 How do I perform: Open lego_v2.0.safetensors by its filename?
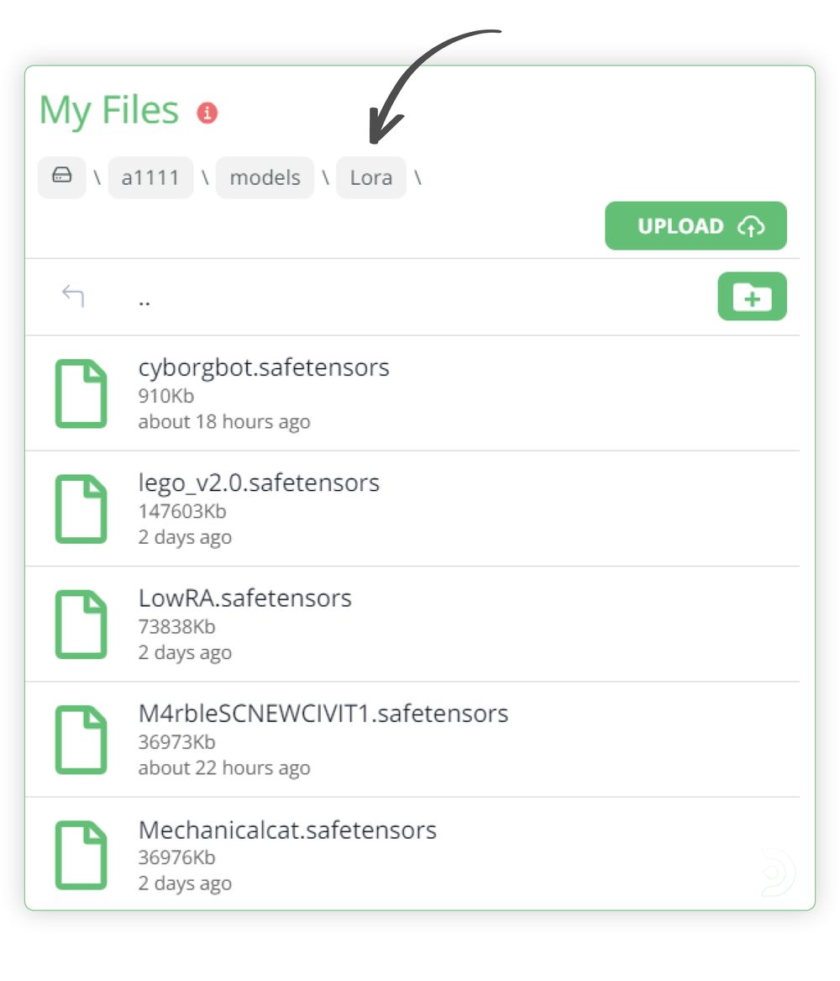259,483
